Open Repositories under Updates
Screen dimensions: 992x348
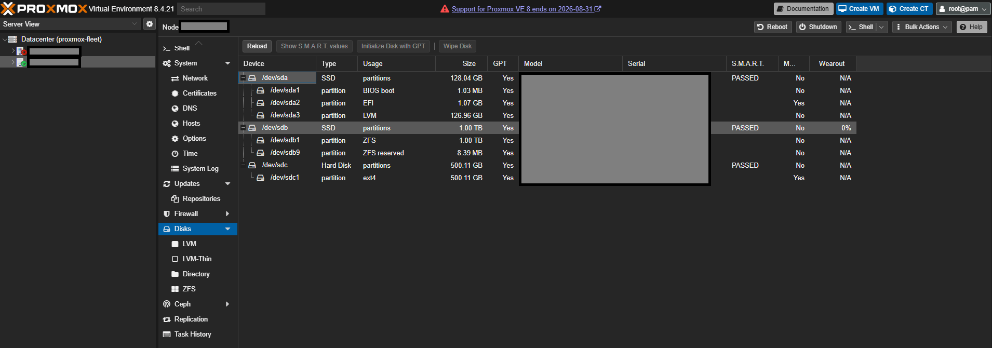[x=202, y=198]
